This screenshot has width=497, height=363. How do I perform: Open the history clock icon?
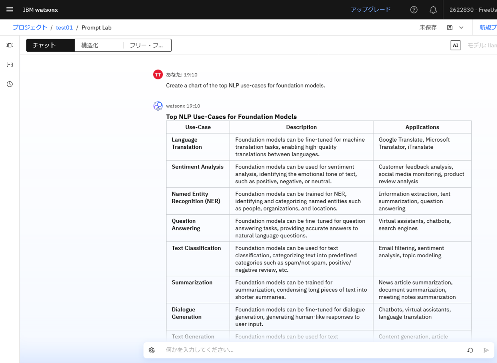pyautogui.click(x=10, y=84)
